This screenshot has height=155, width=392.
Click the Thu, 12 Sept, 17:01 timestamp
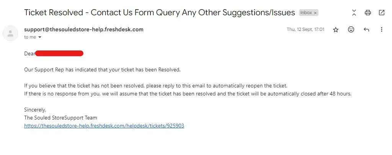coord(305,29)
